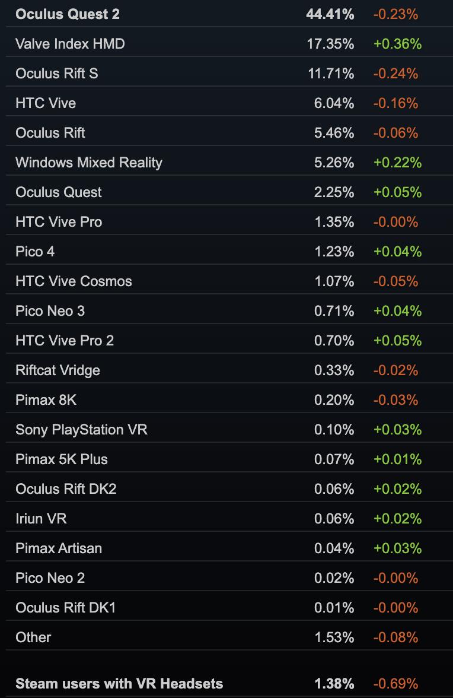Click Steam users with VR Headsets
This screenshot has width=453, height=698.
tap(119, 684)
